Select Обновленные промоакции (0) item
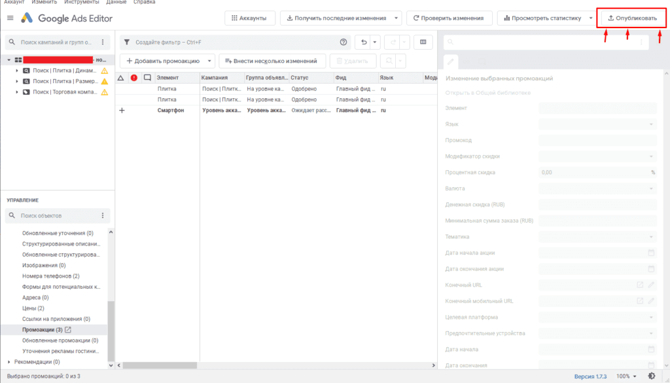Viewport: 670px width, 383px height. click(60, 340)
